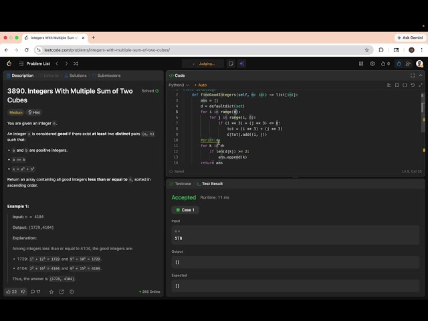
Task: Switch to the Description tab
Action: coord(20,76)
